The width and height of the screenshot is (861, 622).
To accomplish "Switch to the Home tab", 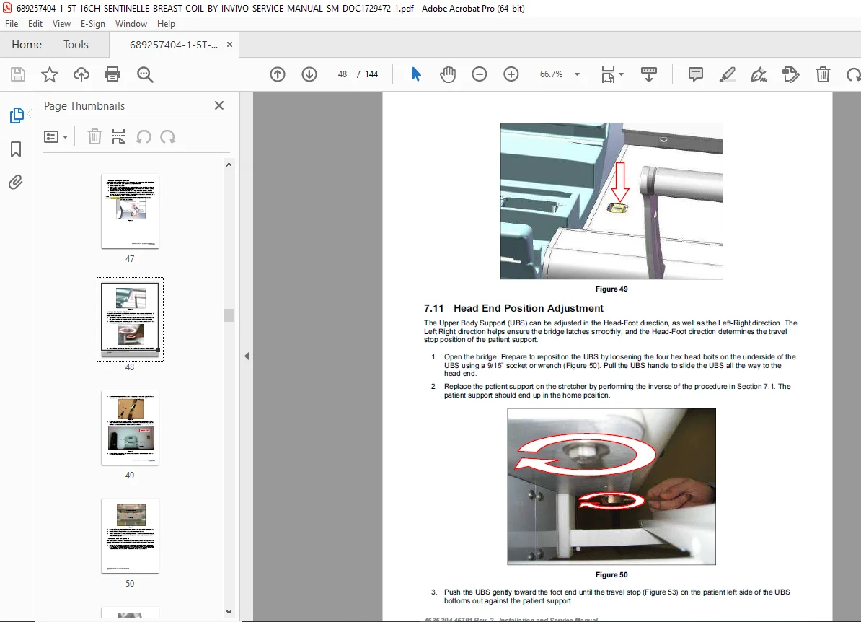I will 27,45.
